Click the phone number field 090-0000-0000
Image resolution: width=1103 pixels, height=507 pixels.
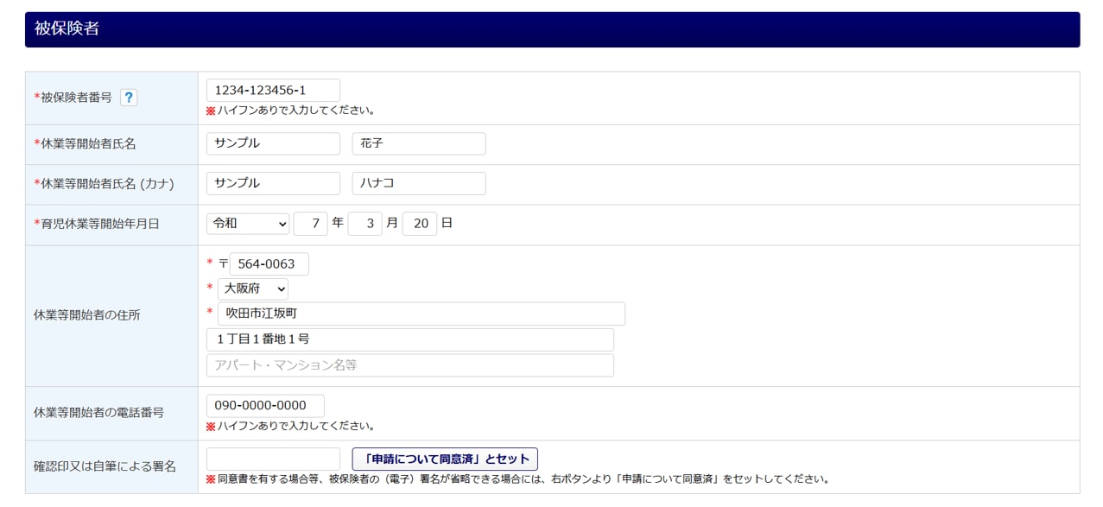tap(265, 406)
